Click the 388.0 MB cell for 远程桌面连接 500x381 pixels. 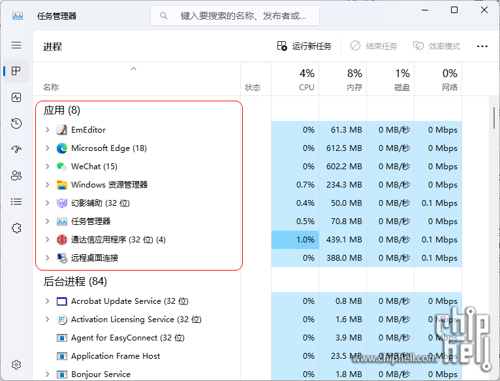(x=343, y=258)
